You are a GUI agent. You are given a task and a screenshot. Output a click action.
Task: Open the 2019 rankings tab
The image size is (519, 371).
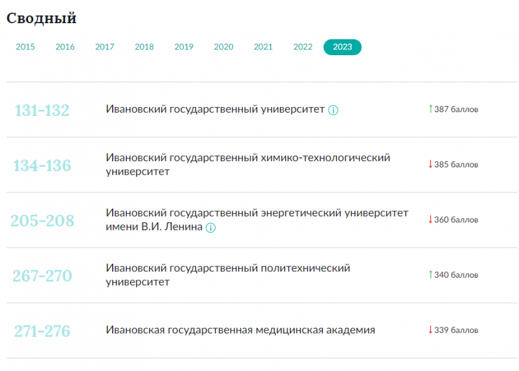coord(184,46)
